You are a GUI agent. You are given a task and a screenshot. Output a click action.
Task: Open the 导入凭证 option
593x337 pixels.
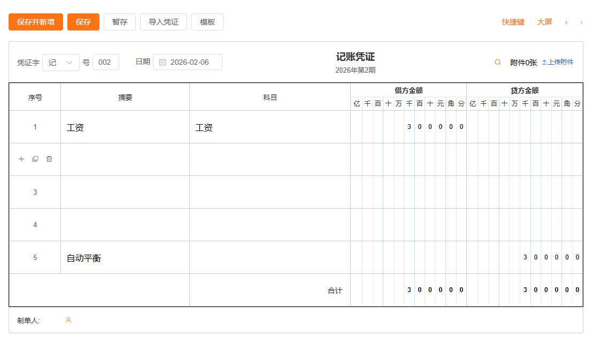[x=164, y=22]
